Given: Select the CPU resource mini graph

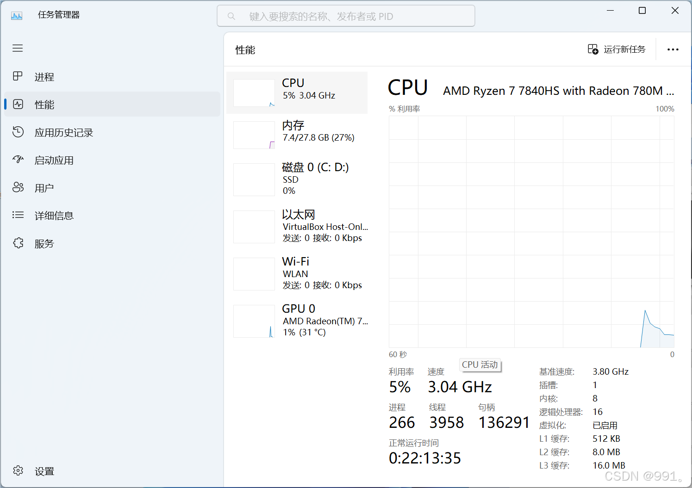Looking at the screenshot, I should tap(254, 93).
